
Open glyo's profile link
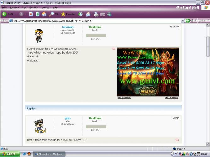[x=68, y=118]
